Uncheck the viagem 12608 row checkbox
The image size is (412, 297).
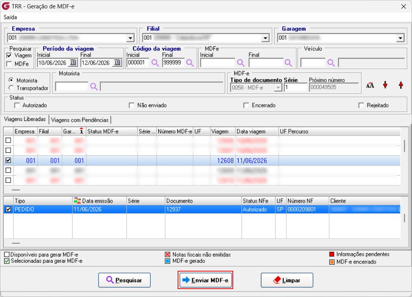8,160
